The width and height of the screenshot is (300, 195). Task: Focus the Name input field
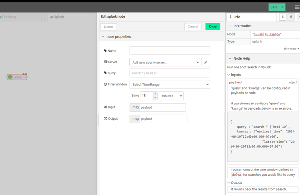coord(170,51)
